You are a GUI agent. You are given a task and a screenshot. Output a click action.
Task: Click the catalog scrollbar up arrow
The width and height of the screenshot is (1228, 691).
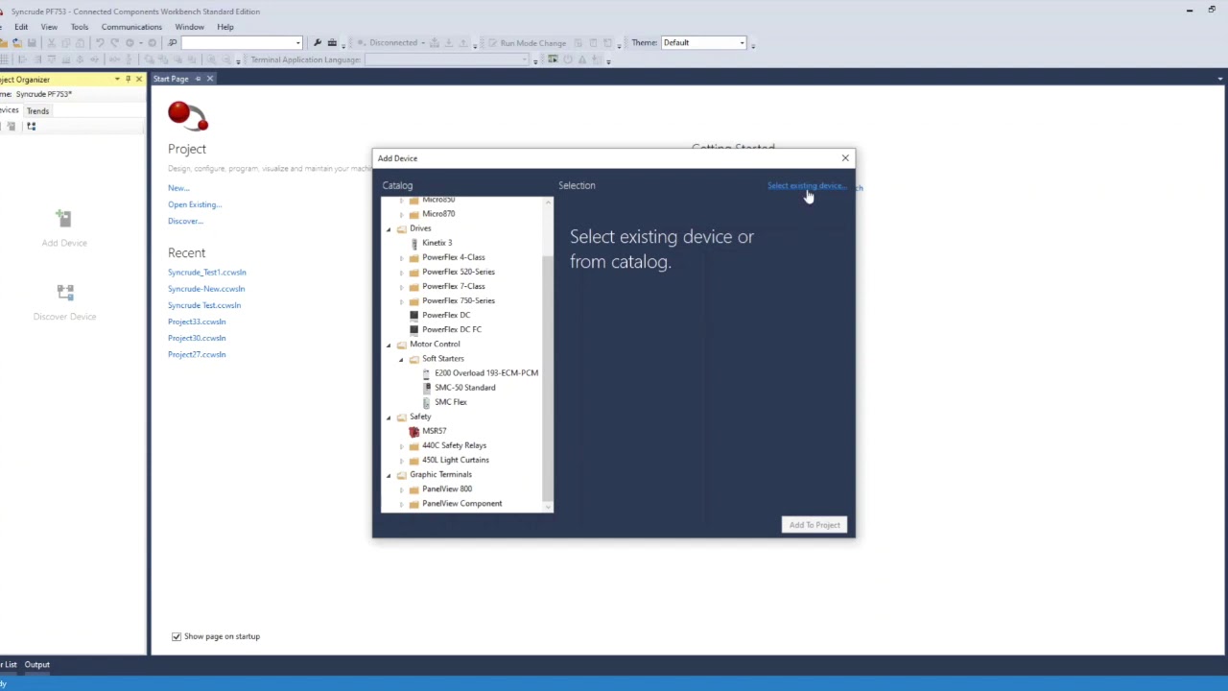[548, 203]
